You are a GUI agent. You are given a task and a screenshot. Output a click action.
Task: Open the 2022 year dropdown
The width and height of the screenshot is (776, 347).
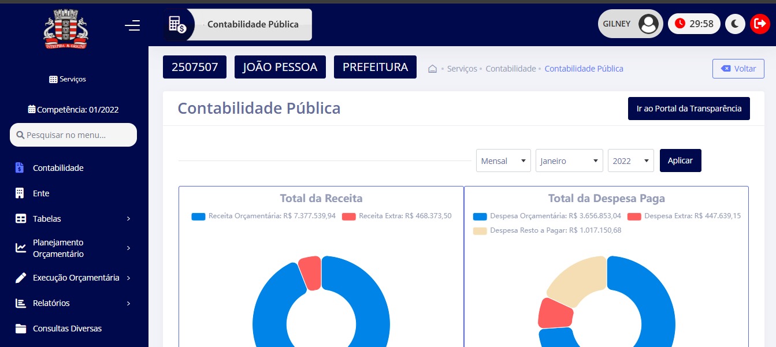point(630,161)
